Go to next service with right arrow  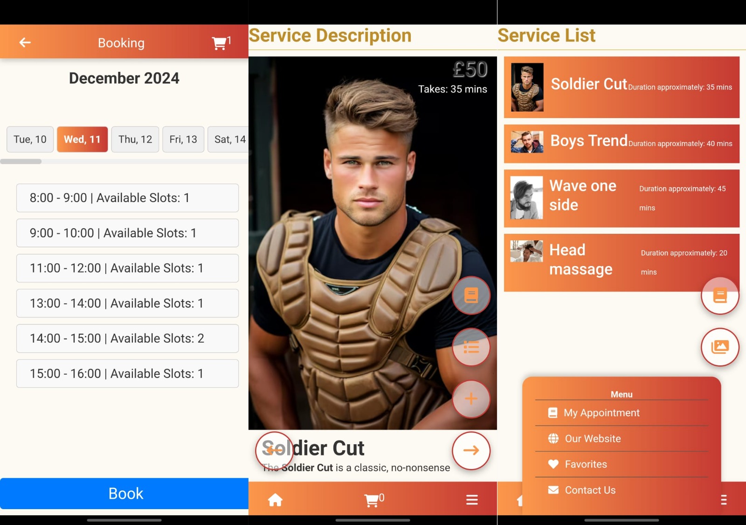(471, 450)
